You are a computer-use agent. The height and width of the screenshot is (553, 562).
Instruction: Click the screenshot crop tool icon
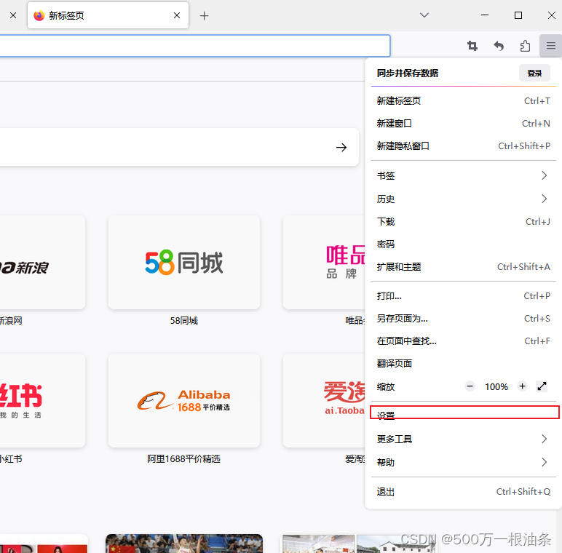pyautogui.click(x=472, y=46)
